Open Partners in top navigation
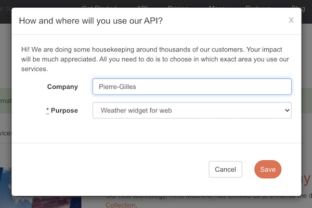Viewport: 312px width, 208px height. (257, 6)
